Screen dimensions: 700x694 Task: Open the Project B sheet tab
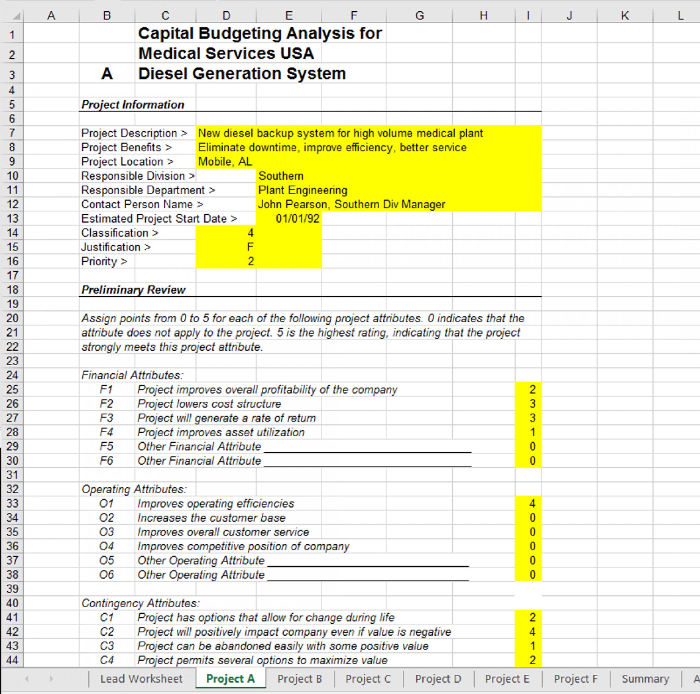(x=300, y=679)
